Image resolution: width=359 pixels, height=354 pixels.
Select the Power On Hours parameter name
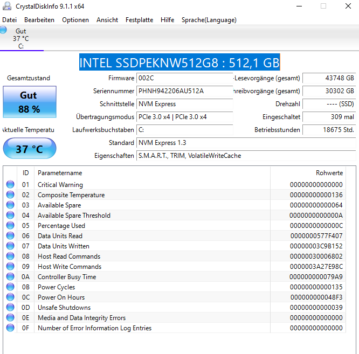click(x=61, y=297)
